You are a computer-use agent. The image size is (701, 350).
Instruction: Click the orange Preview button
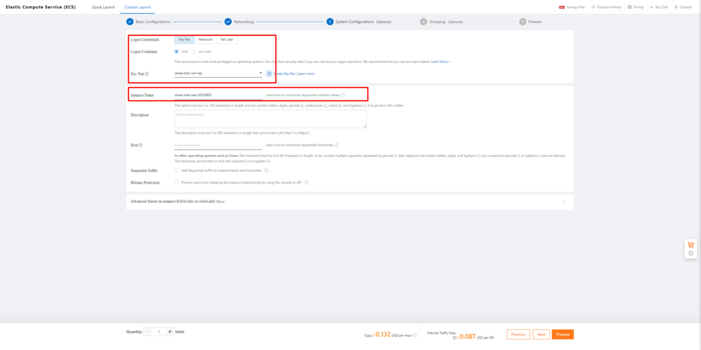click(562, 335)
